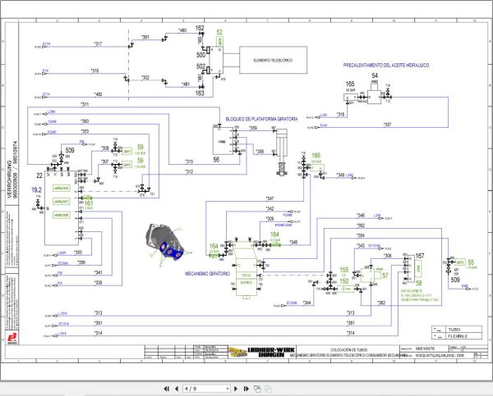Click the VERROHRUNG vertical title
Image resolution: width=493 pixels, height=396 pixels.
tap(9, 179)
